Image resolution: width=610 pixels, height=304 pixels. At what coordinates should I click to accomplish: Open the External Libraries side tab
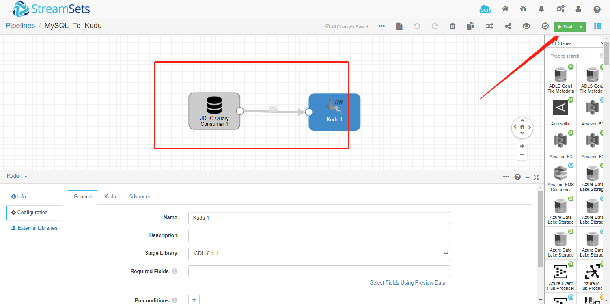click(34, 228)
